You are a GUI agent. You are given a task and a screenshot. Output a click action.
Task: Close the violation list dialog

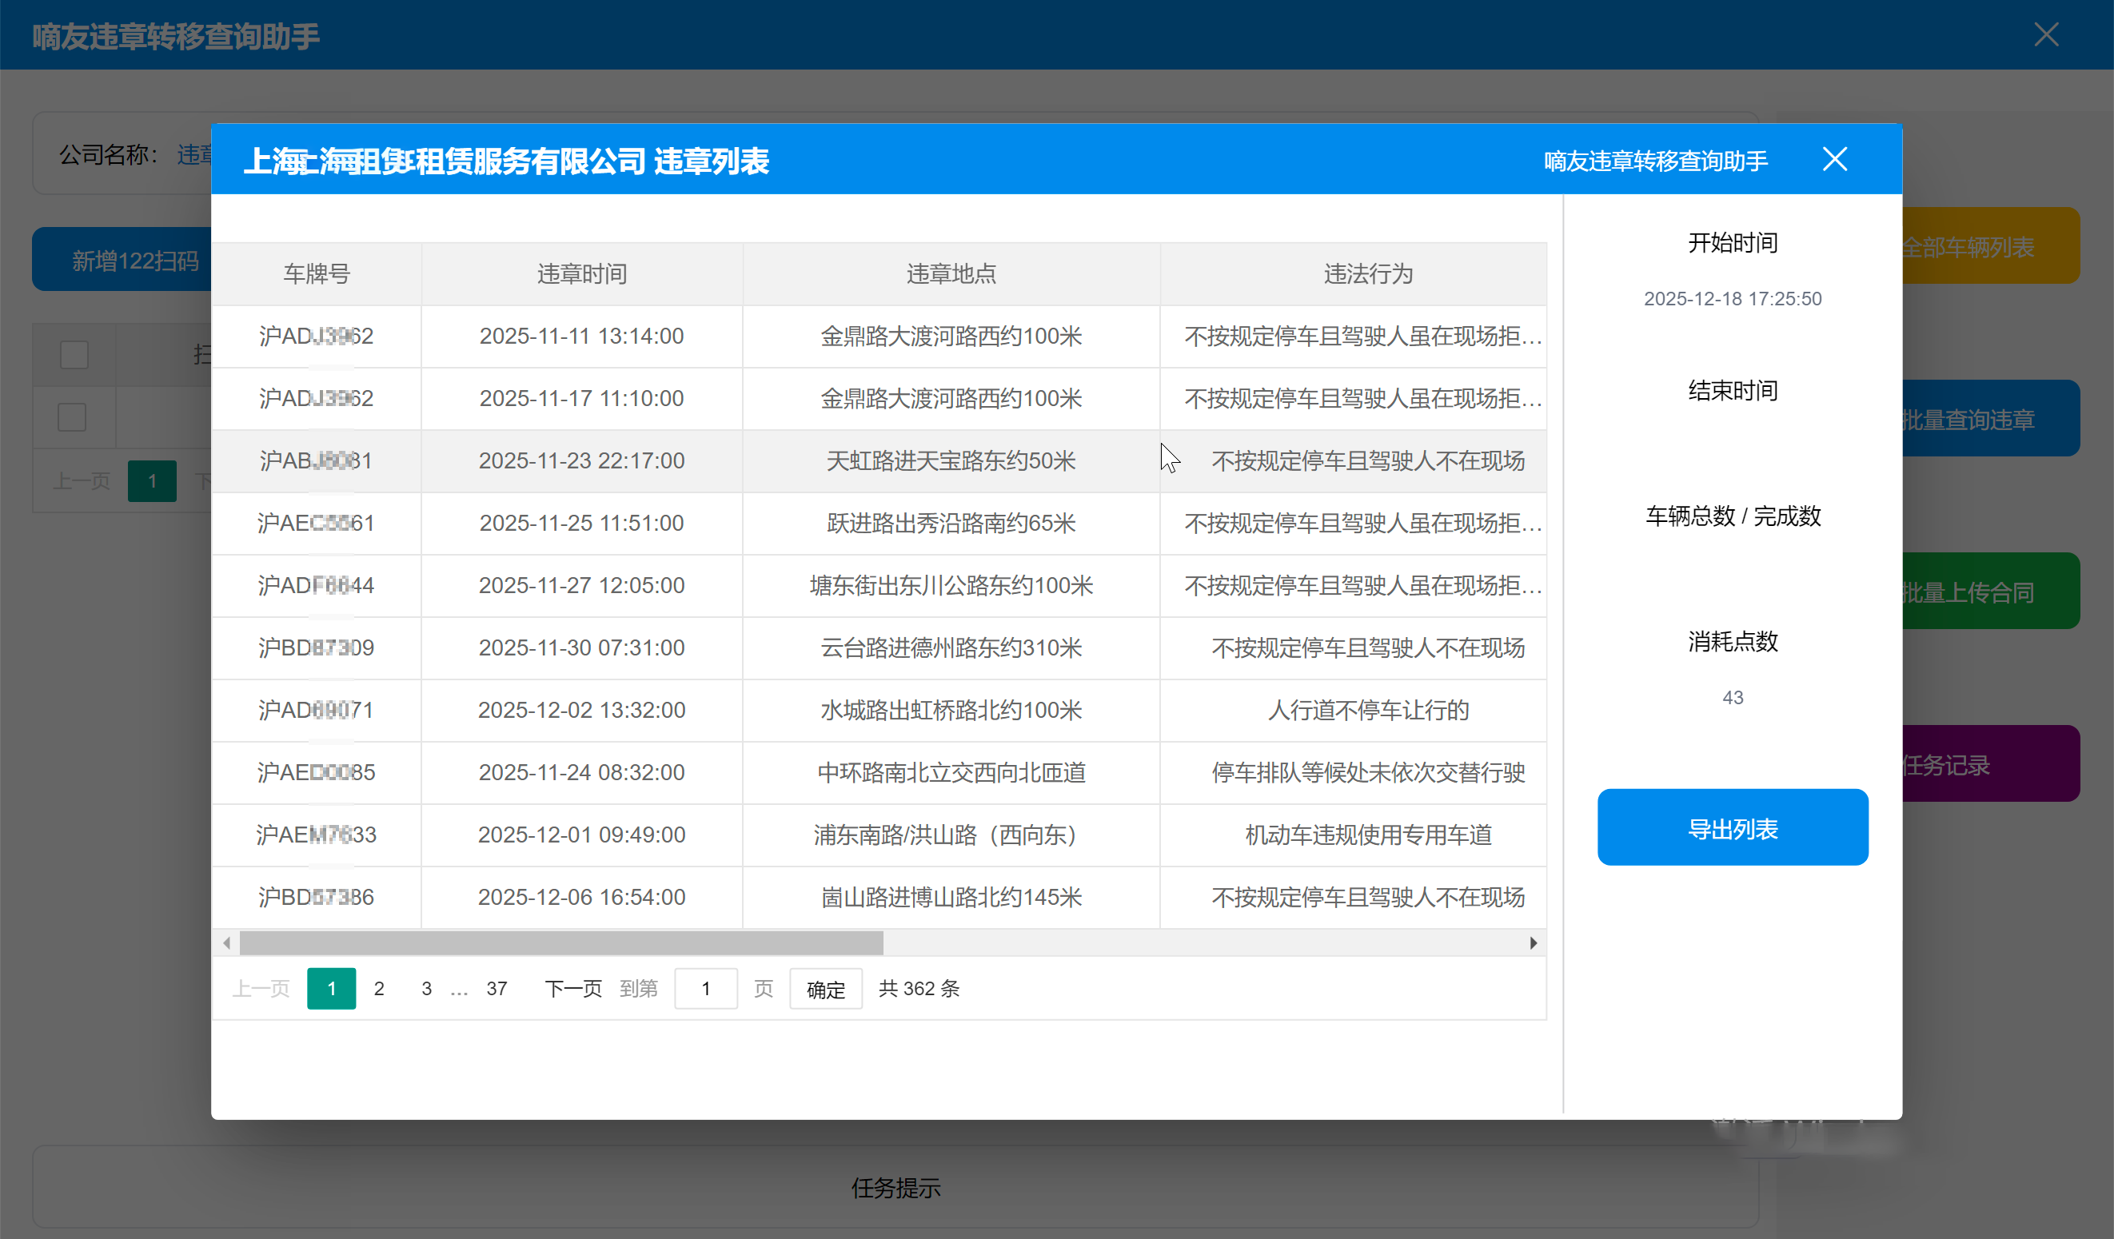tap(1835, 158)
